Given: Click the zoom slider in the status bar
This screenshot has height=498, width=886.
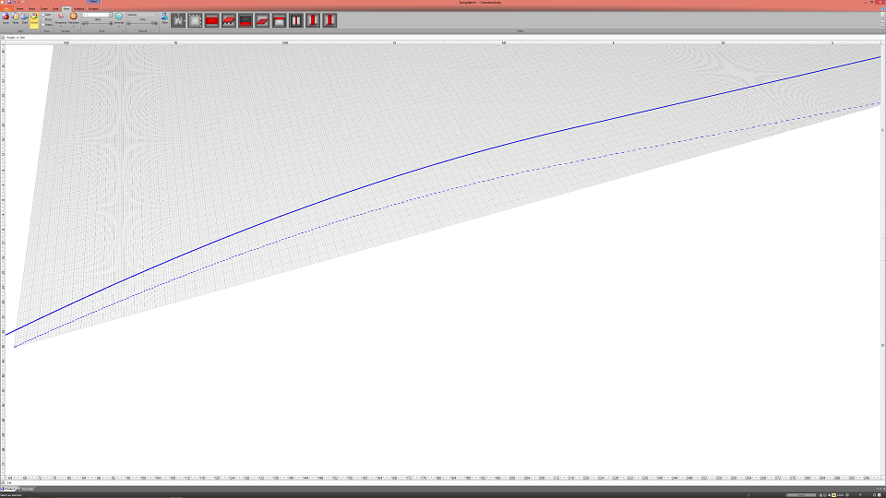Looking at the screenshot, I should click(860, 495).
